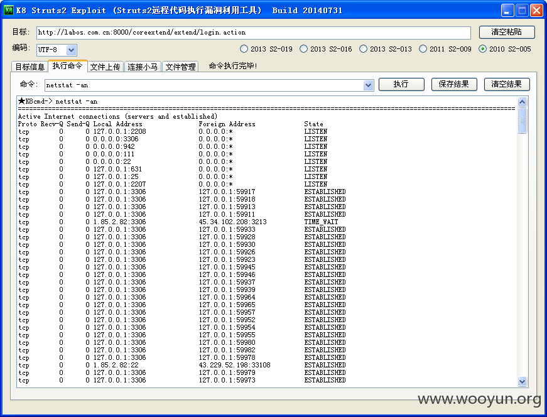This screenshot has height=417, width=547.
Task: Click the 保存结果 button
Action: 454,84
